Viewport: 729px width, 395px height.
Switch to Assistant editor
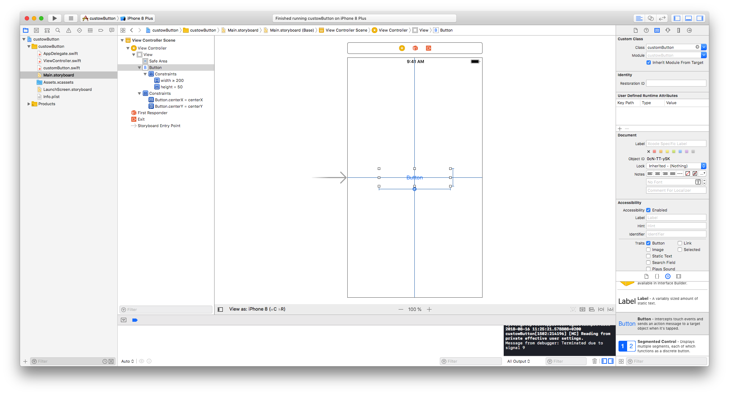pos(650,18)
